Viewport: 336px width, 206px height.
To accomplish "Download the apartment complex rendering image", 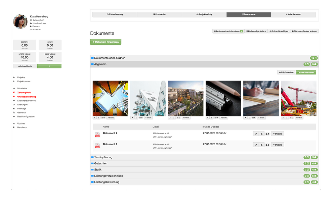I will click(174, 118).
